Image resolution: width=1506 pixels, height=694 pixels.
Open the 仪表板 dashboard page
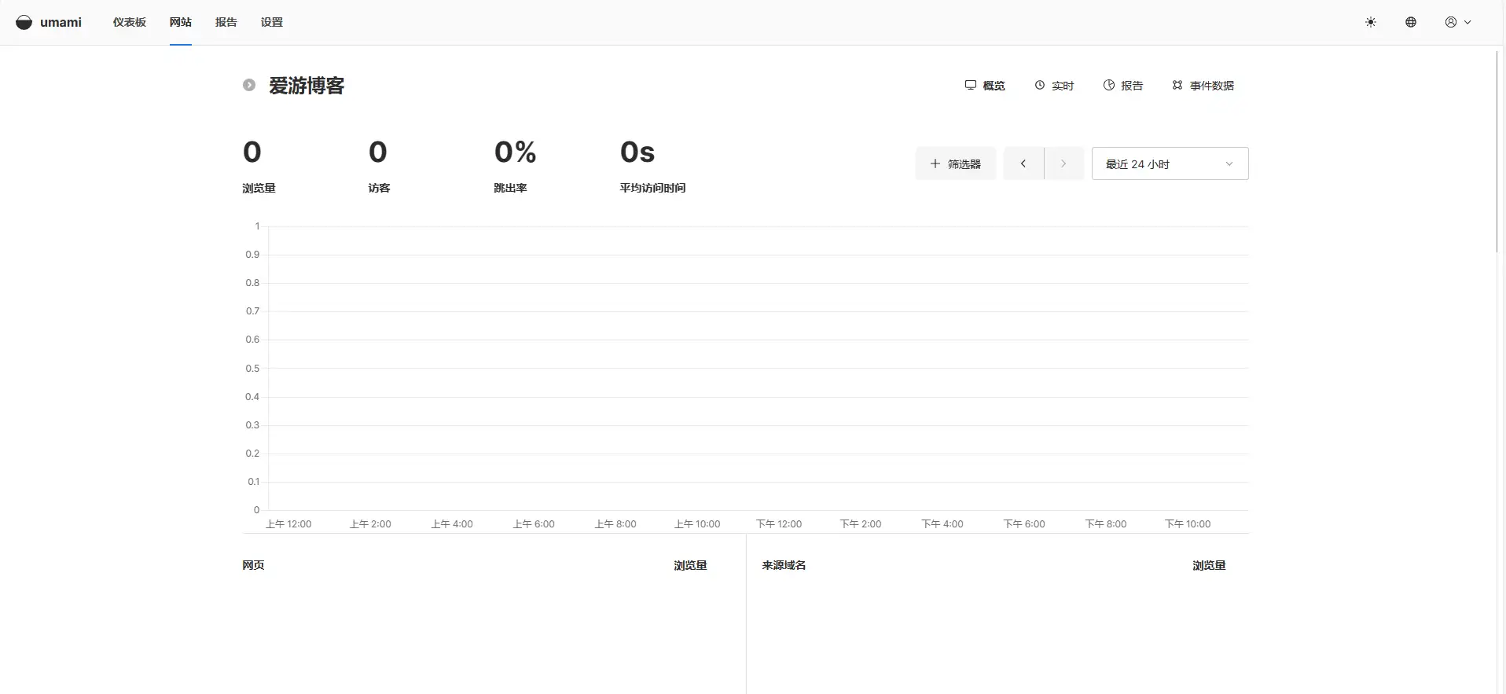click(x=130, y=22)
